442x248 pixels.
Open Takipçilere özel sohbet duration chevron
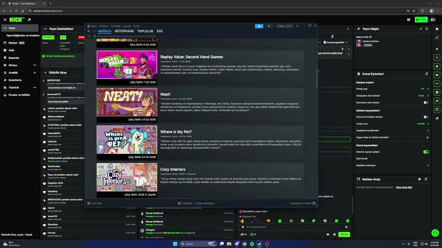pos(428,96)
